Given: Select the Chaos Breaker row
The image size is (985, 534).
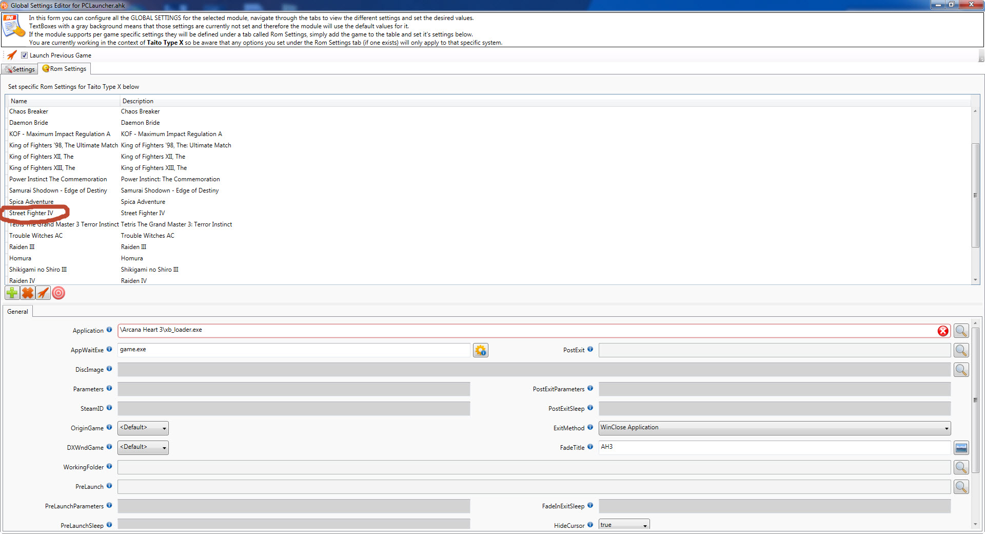Looking at the screenshot, I should (x=488, y=111).
